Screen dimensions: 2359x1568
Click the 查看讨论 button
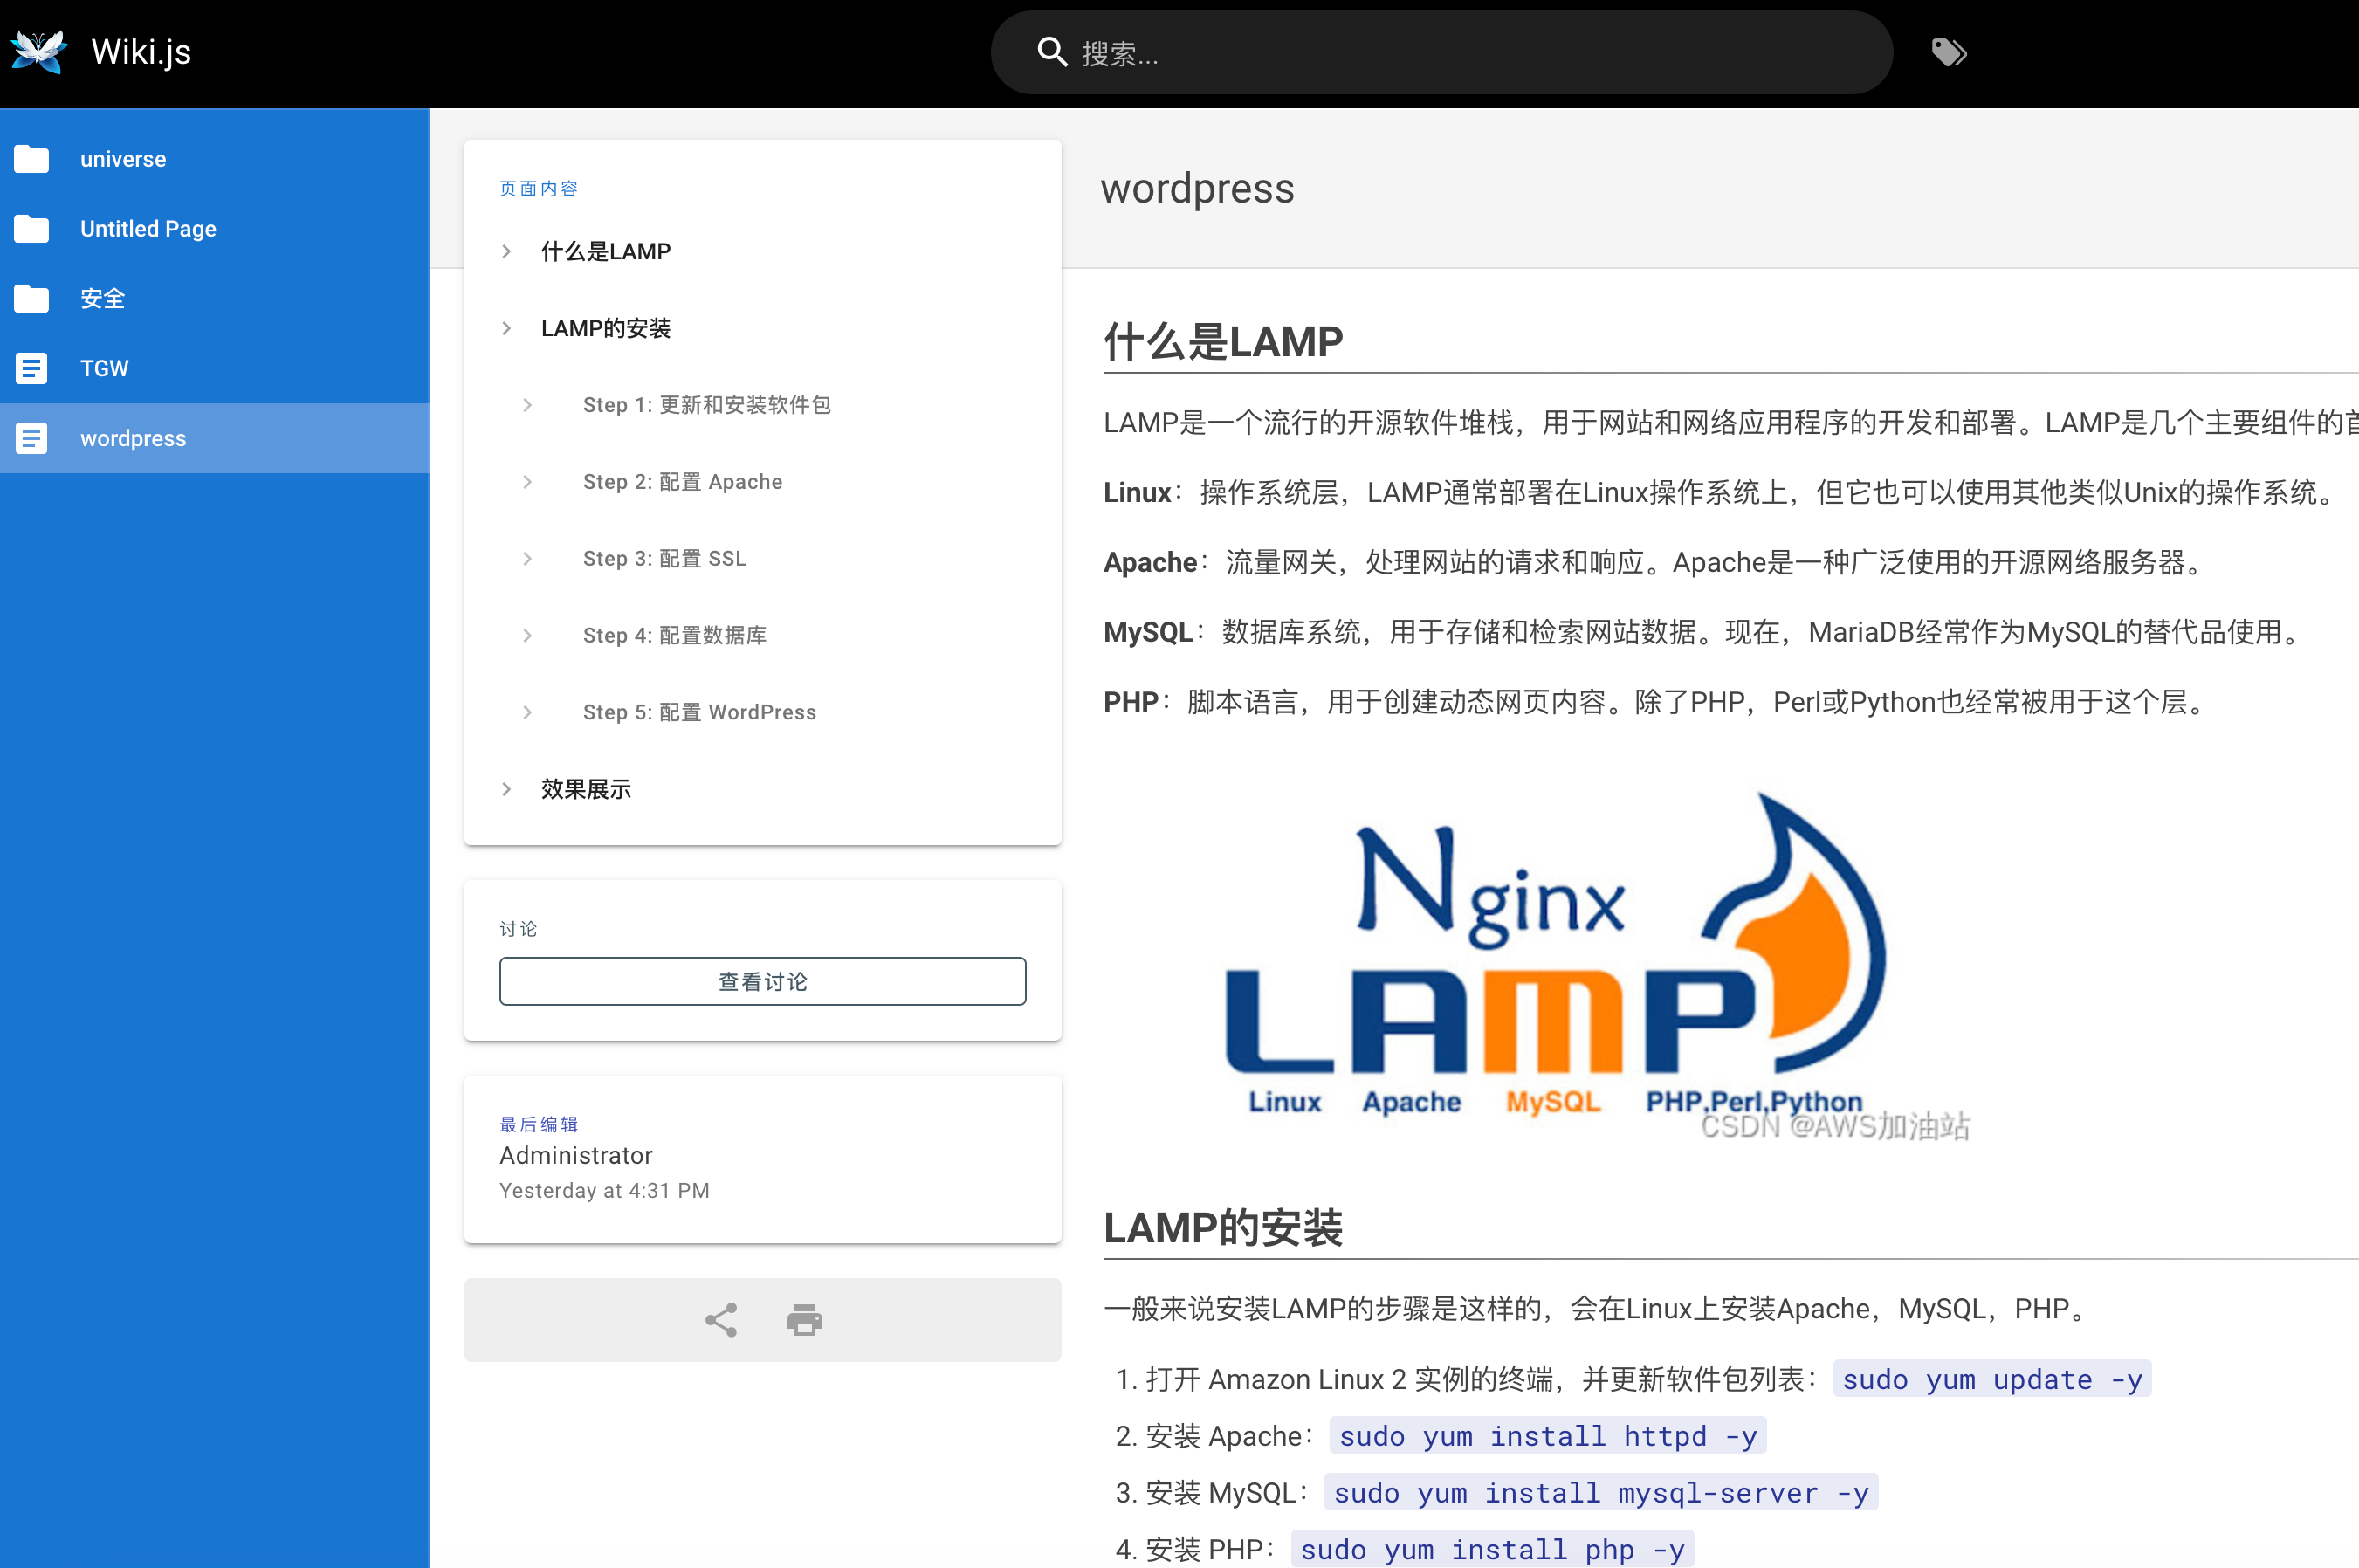point(761,981)
